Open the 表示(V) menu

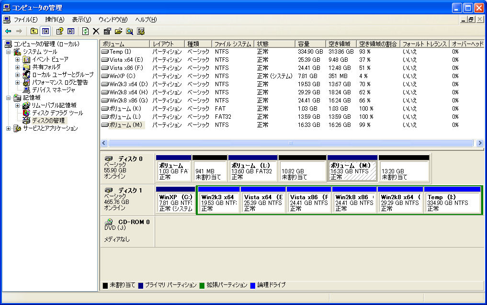click(x=81, y=20)
